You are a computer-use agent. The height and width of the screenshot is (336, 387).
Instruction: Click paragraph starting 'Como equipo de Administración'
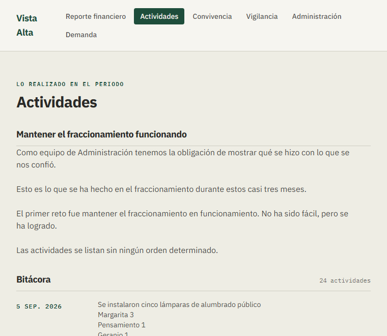click(183, 159)
